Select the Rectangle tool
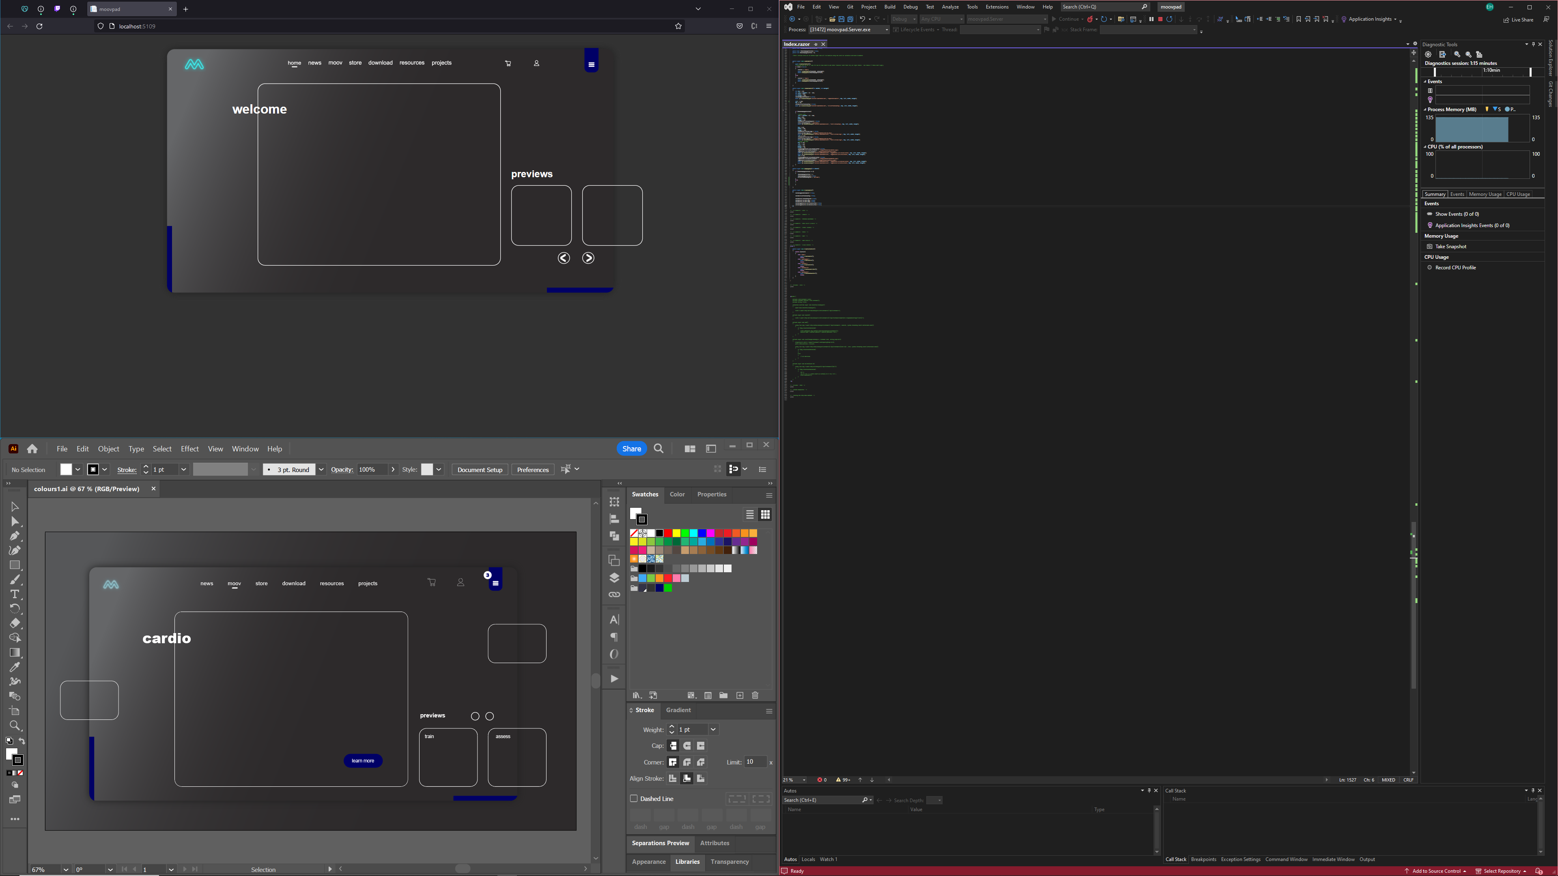This screenshot has width=1558, height=876. [15, 565]
